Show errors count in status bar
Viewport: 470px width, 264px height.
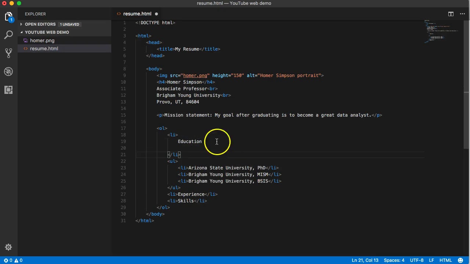click(8, 260)
